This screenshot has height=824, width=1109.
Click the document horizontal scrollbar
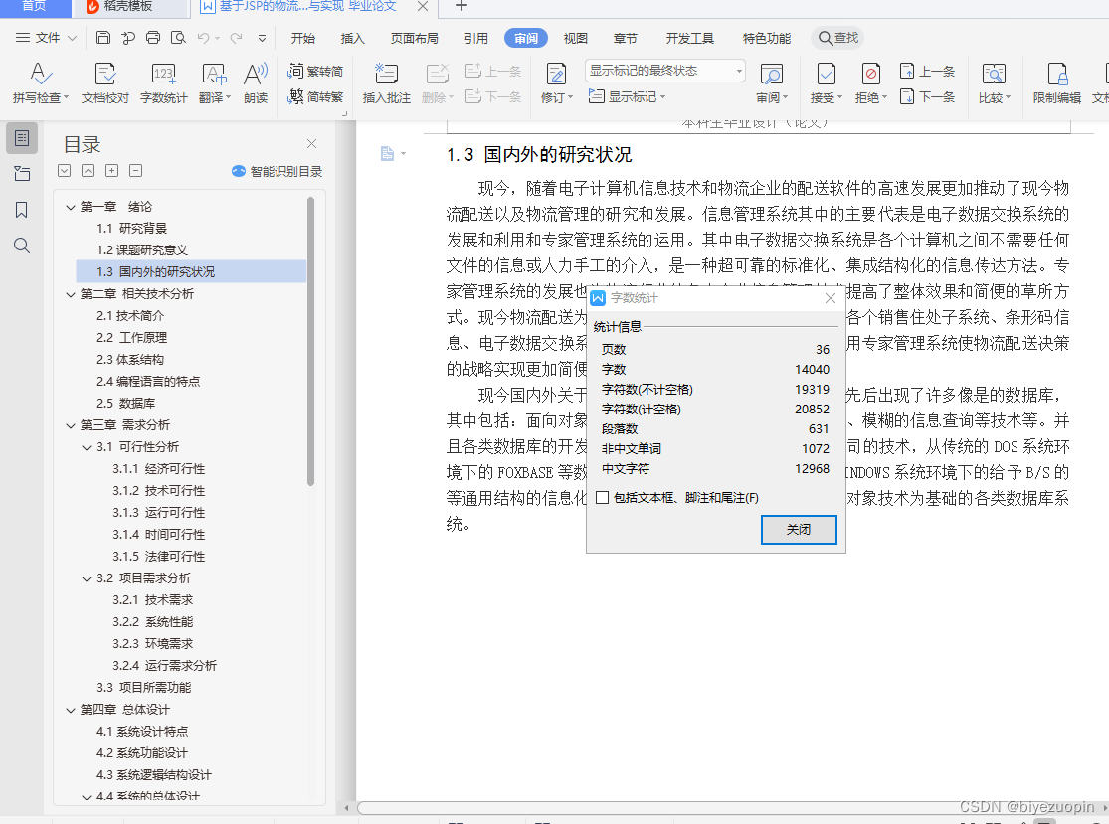point(728,808)
